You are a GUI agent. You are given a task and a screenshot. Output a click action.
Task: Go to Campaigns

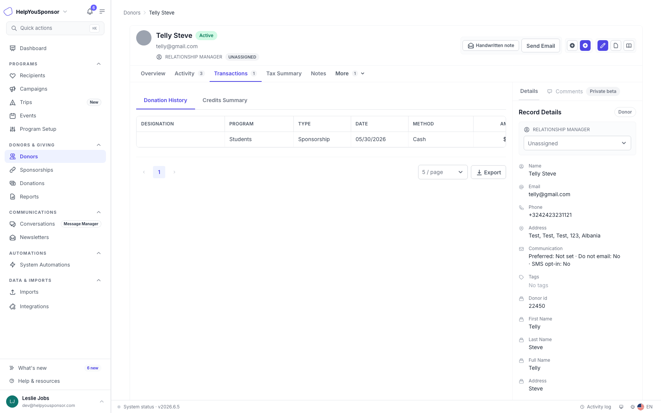pyautogui.click(x=55, y=89)
